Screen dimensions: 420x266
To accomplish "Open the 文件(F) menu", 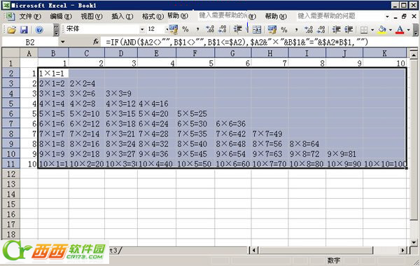I will point(30,16).
